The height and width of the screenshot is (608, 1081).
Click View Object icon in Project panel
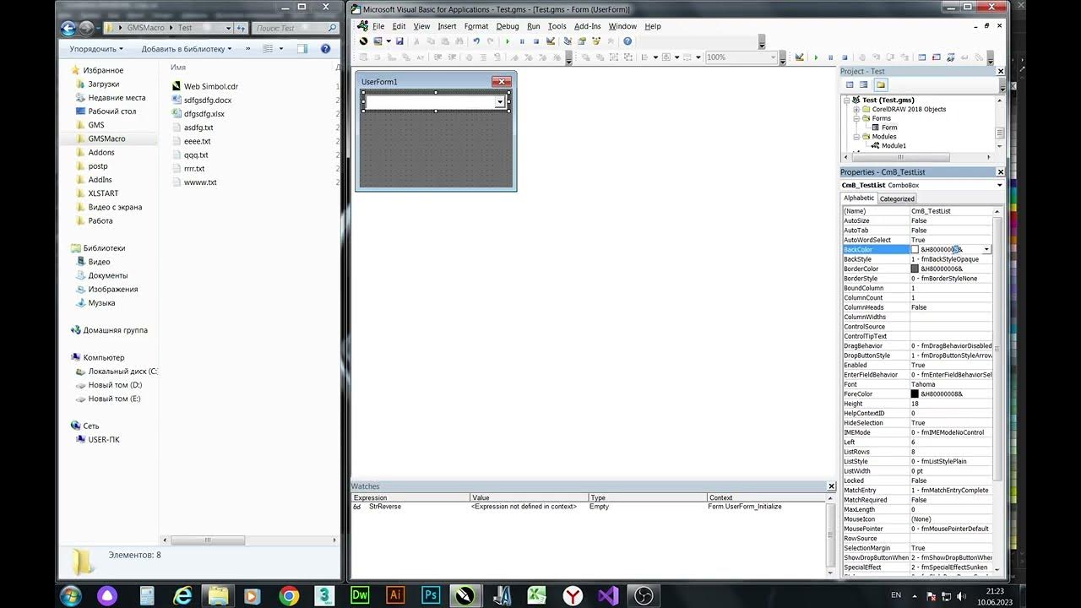pyautogui.click(x=863, y=84)
